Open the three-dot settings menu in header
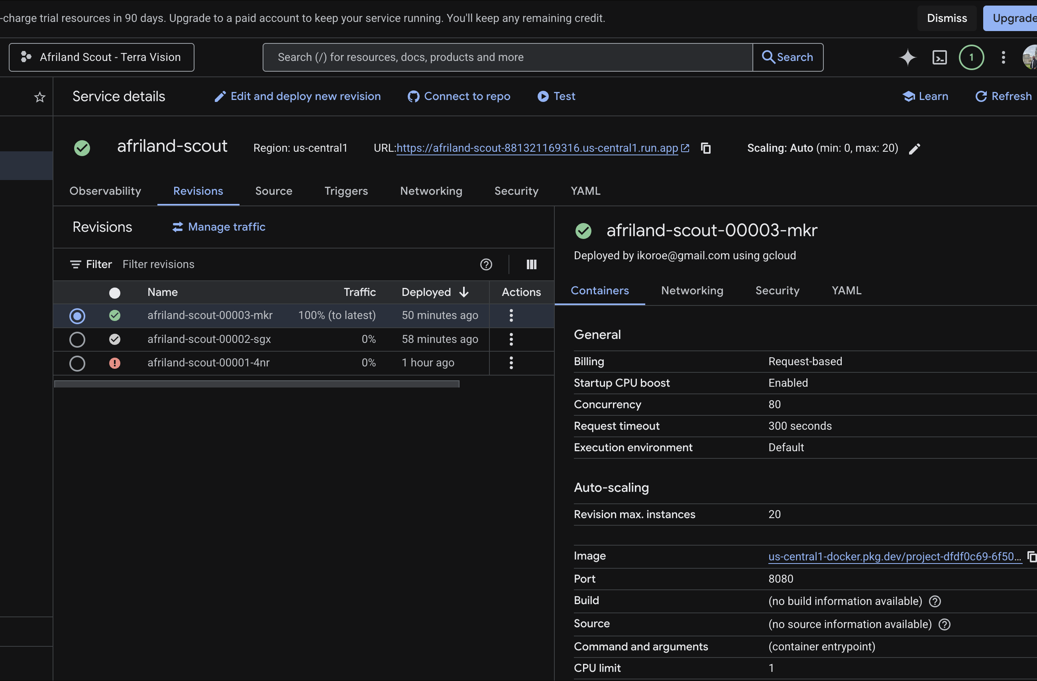The width and height of the screenshot is (1037, 681). 1003,57
